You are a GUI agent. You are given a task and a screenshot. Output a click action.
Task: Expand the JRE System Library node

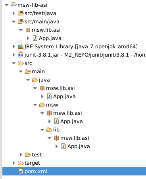point(13,46)
